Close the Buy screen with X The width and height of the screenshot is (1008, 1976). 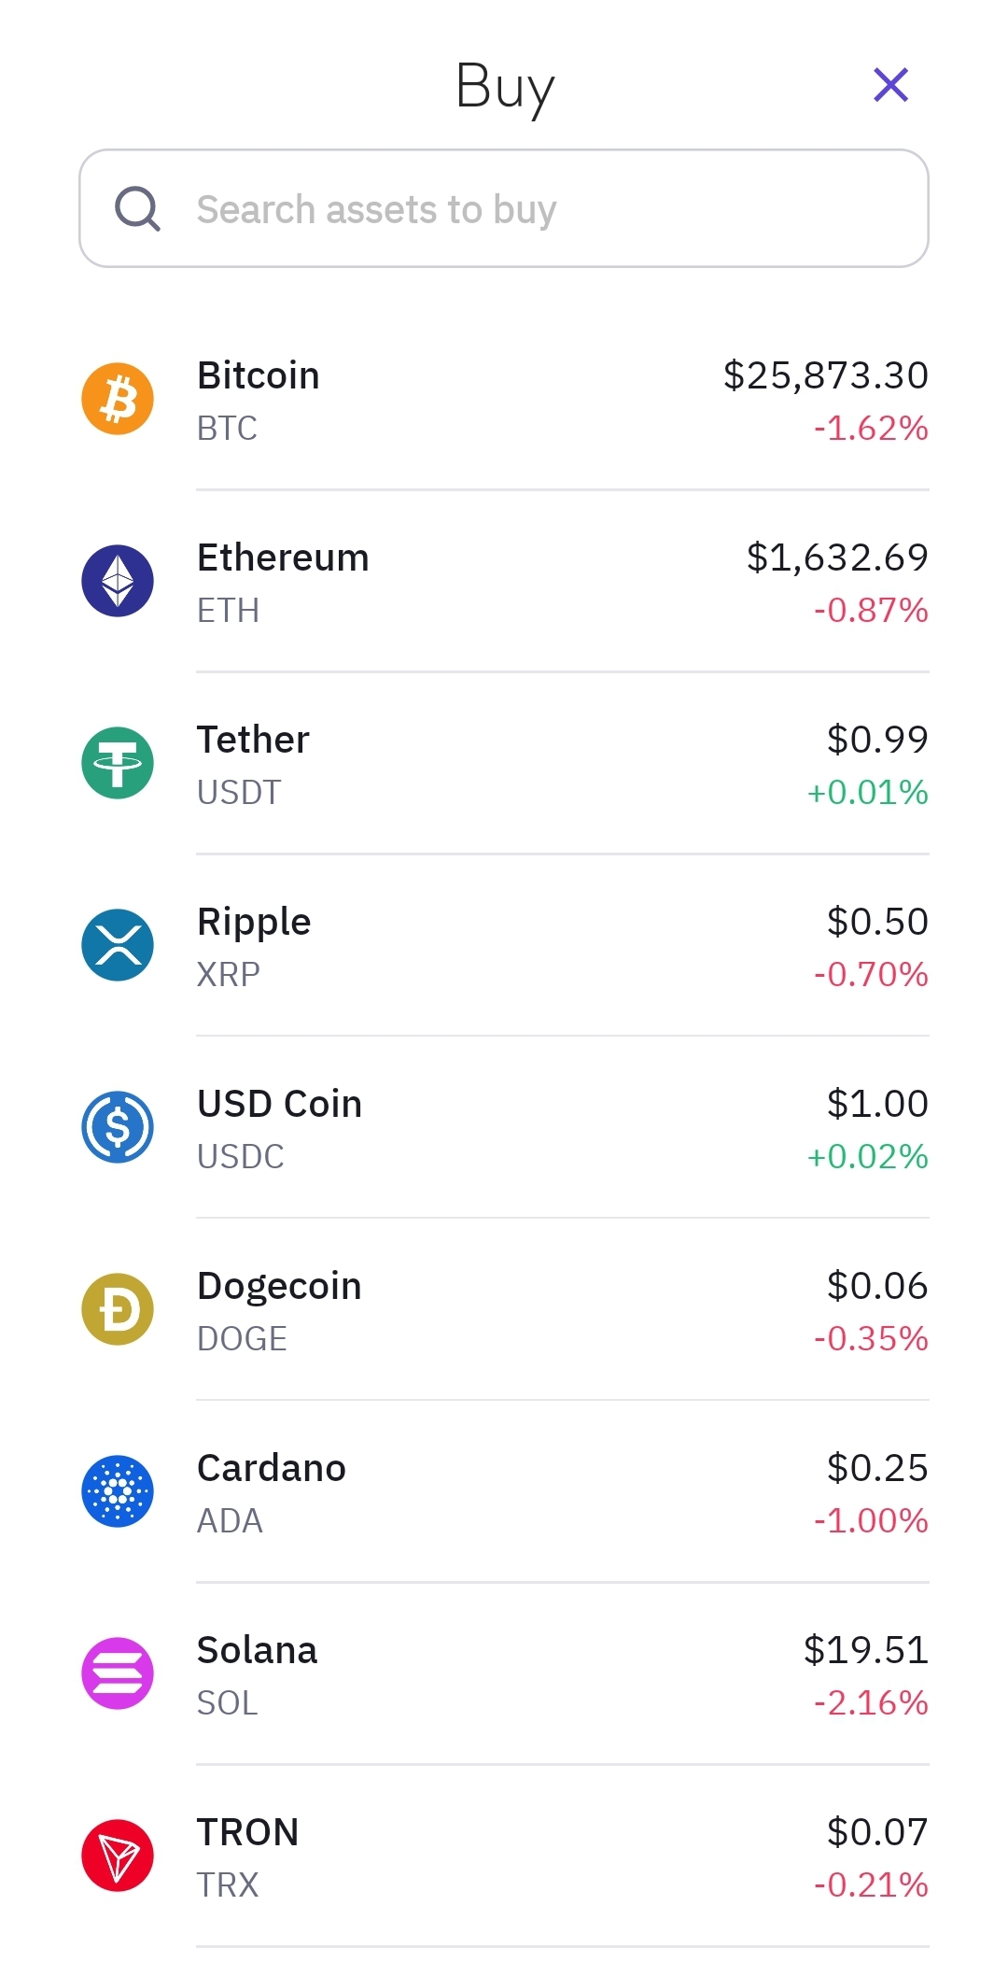coord(890,85)
